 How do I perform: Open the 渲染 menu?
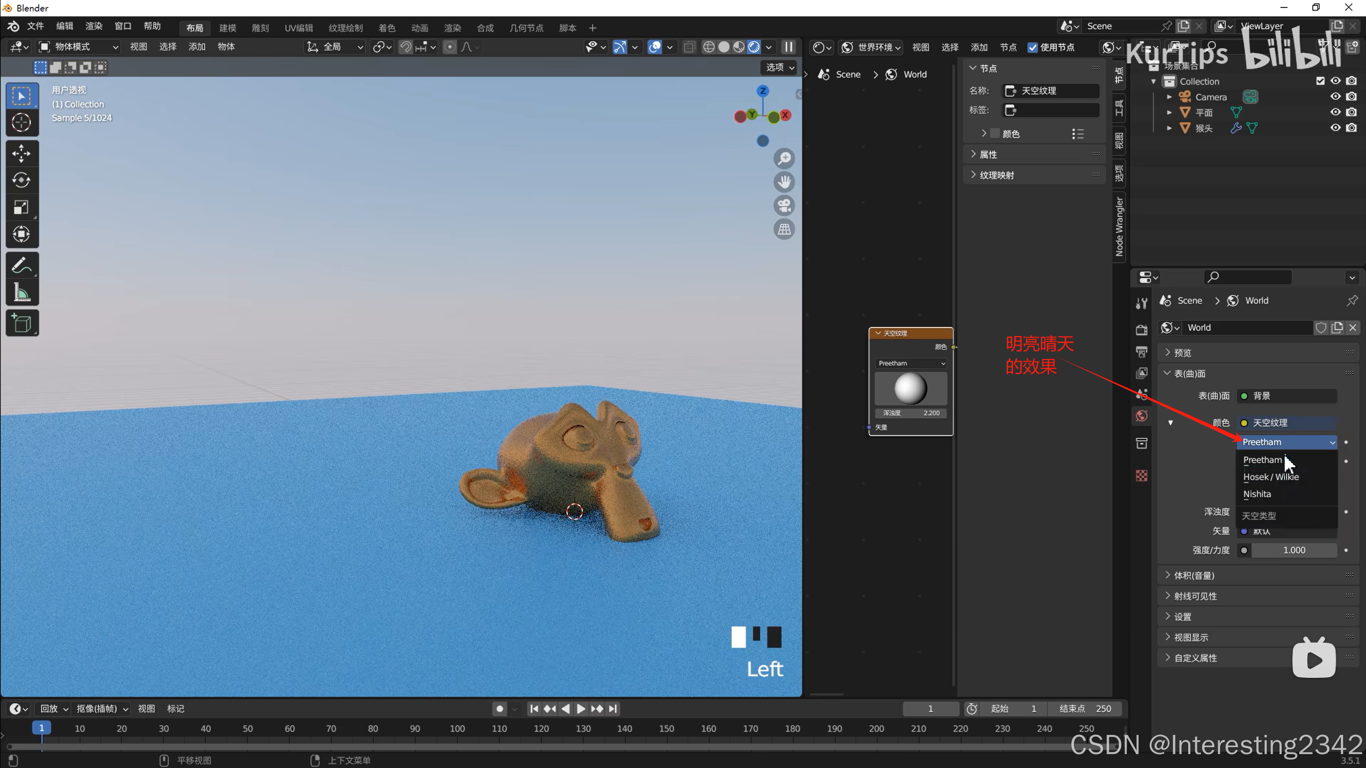94,26
